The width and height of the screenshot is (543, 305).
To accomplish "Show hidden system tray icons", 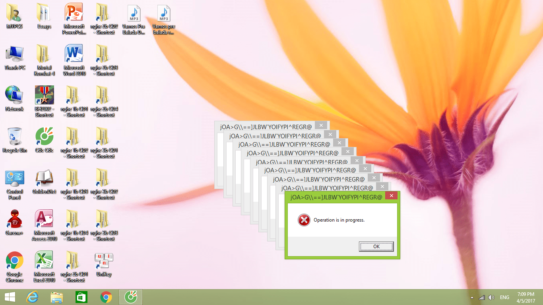I will click(472, 297).
